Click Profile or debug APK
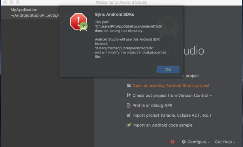Image resolution: width=243 pixels, height=147 pixels. tap(152, 105)
